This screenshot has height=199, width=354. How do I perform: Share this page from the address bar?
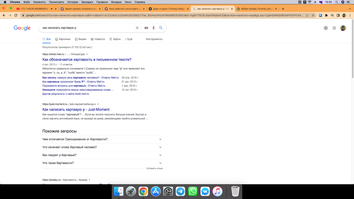pyautogui.click(x=307, y=15)
